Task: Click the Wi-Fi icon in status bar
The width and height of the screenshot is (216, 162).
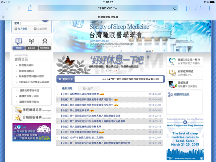Action: pyautogui.click(x=9, y=2)
